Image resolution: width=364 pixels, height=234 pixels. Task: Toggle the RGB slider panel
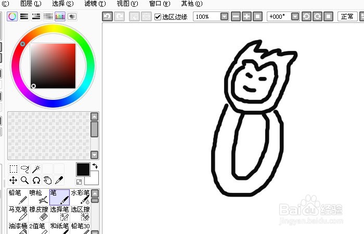tap(24, 17)
